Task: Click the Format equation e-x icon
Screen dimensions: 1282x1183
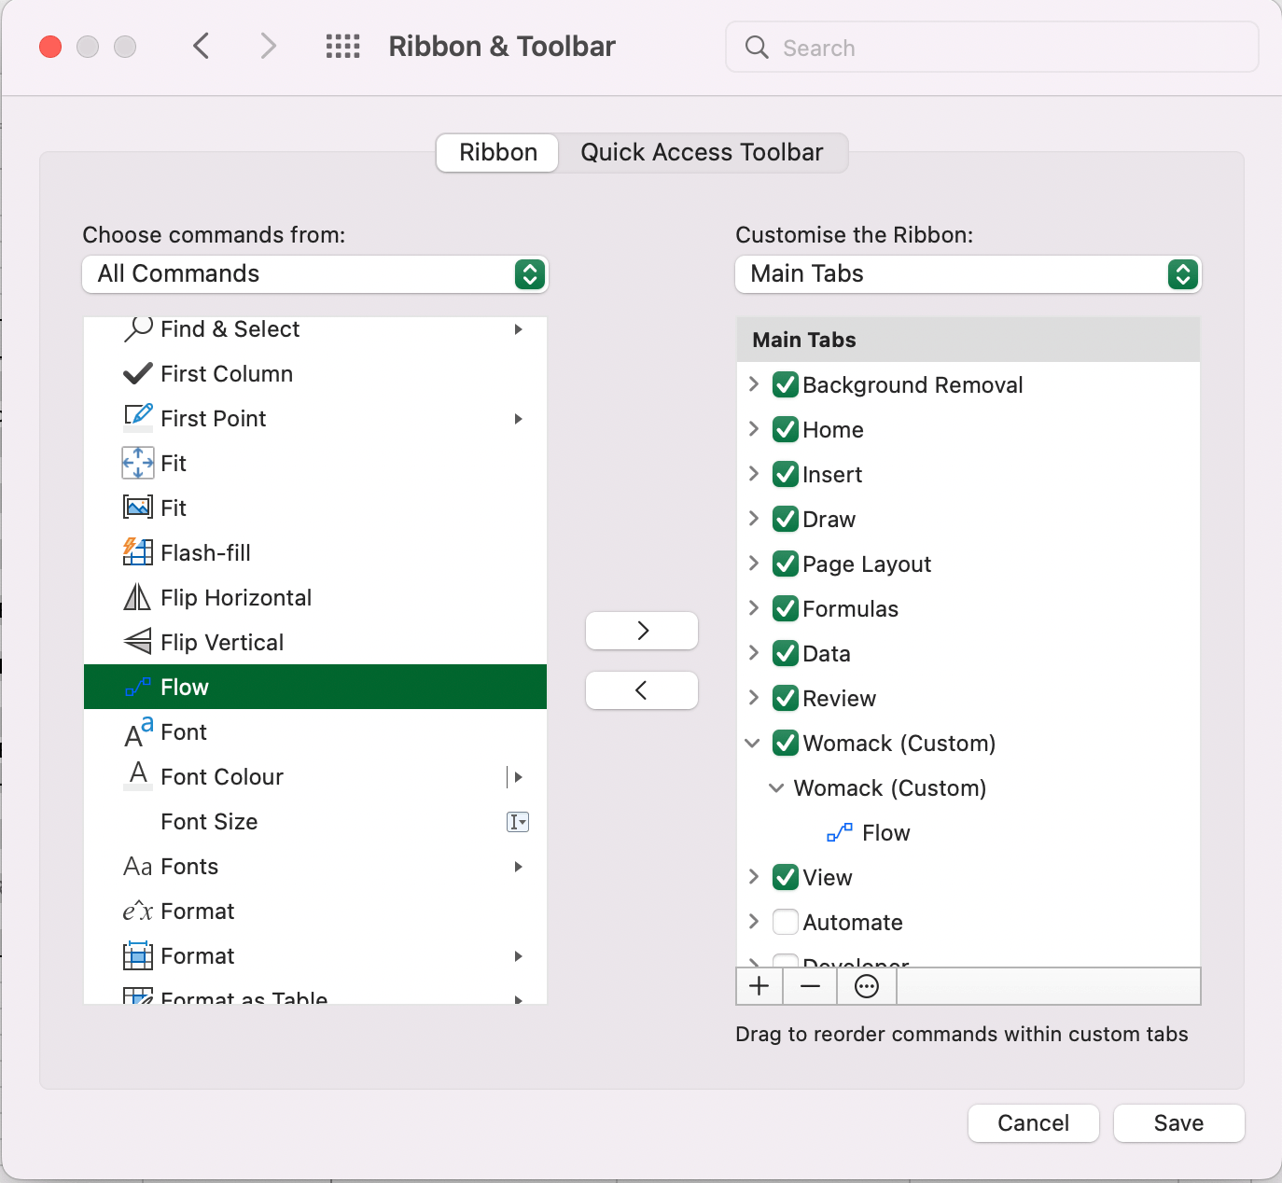Action: pyautogui.click(x=137, y=911)
